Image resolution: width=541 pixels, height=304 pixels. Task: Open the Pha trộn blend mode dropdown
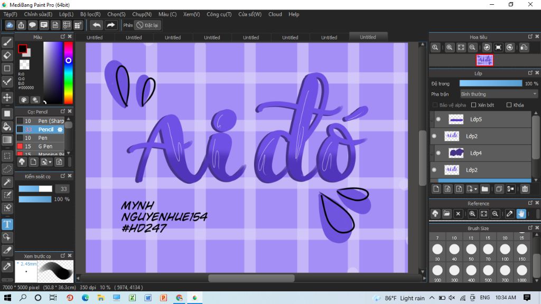pyautogui.click(x=499, y=94)
